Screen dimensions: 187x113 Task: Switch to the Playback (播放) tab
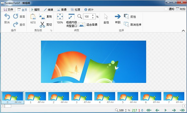(35, 10)
